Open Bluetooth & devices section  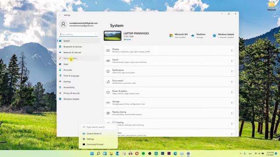79,47
